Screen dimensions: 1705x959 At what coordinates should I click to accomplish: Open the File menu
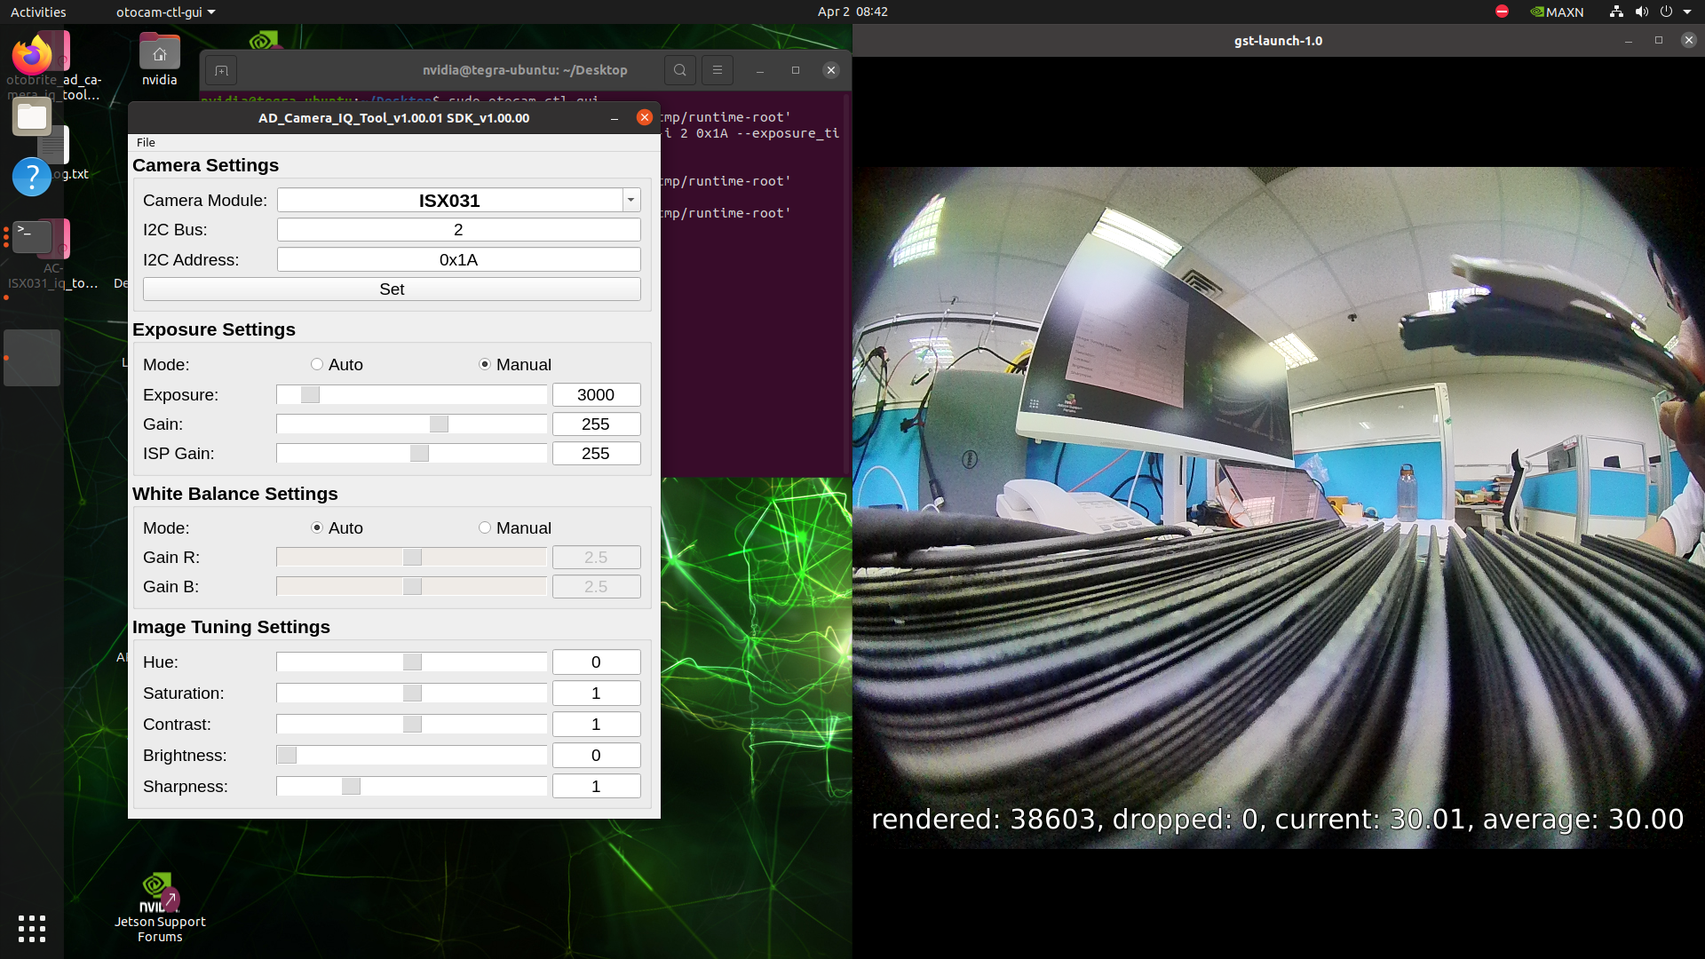146,143
